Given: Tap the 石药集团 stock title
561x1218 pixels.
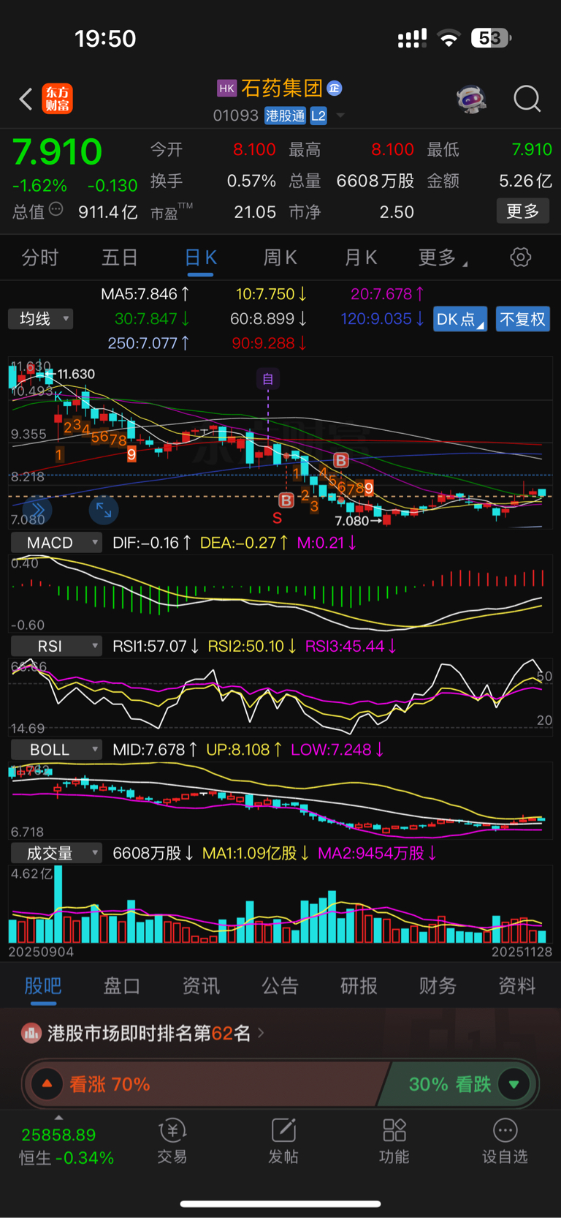Looking at the screenshot, I should (x=282, y=89).
